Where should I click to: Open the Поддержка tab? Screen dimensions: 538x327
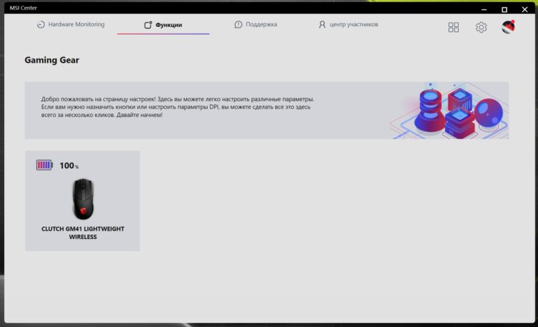point(256,24)
